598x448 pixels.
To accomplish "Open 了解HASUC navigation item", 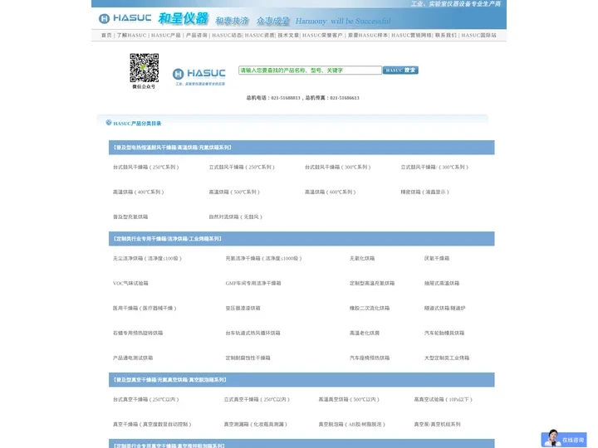I will 131,35.
